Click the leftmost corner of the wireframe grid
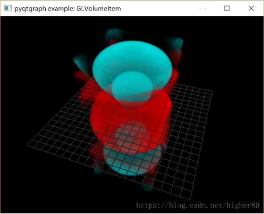The height and width of the screenshot is (214, 264). pos(28,145)
